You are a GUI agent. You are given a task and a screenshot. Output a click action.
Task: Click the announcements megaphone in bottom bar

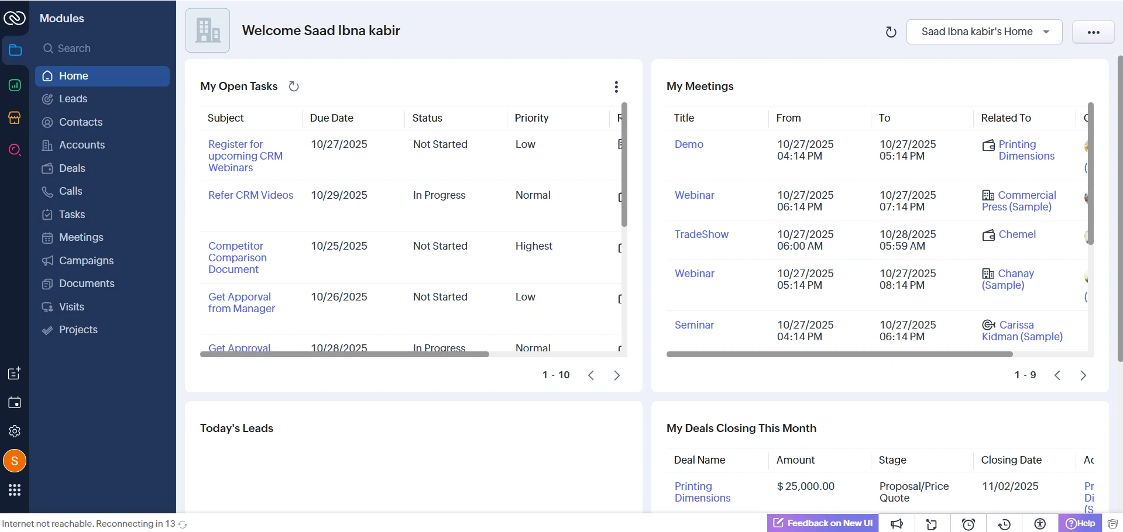898,524
